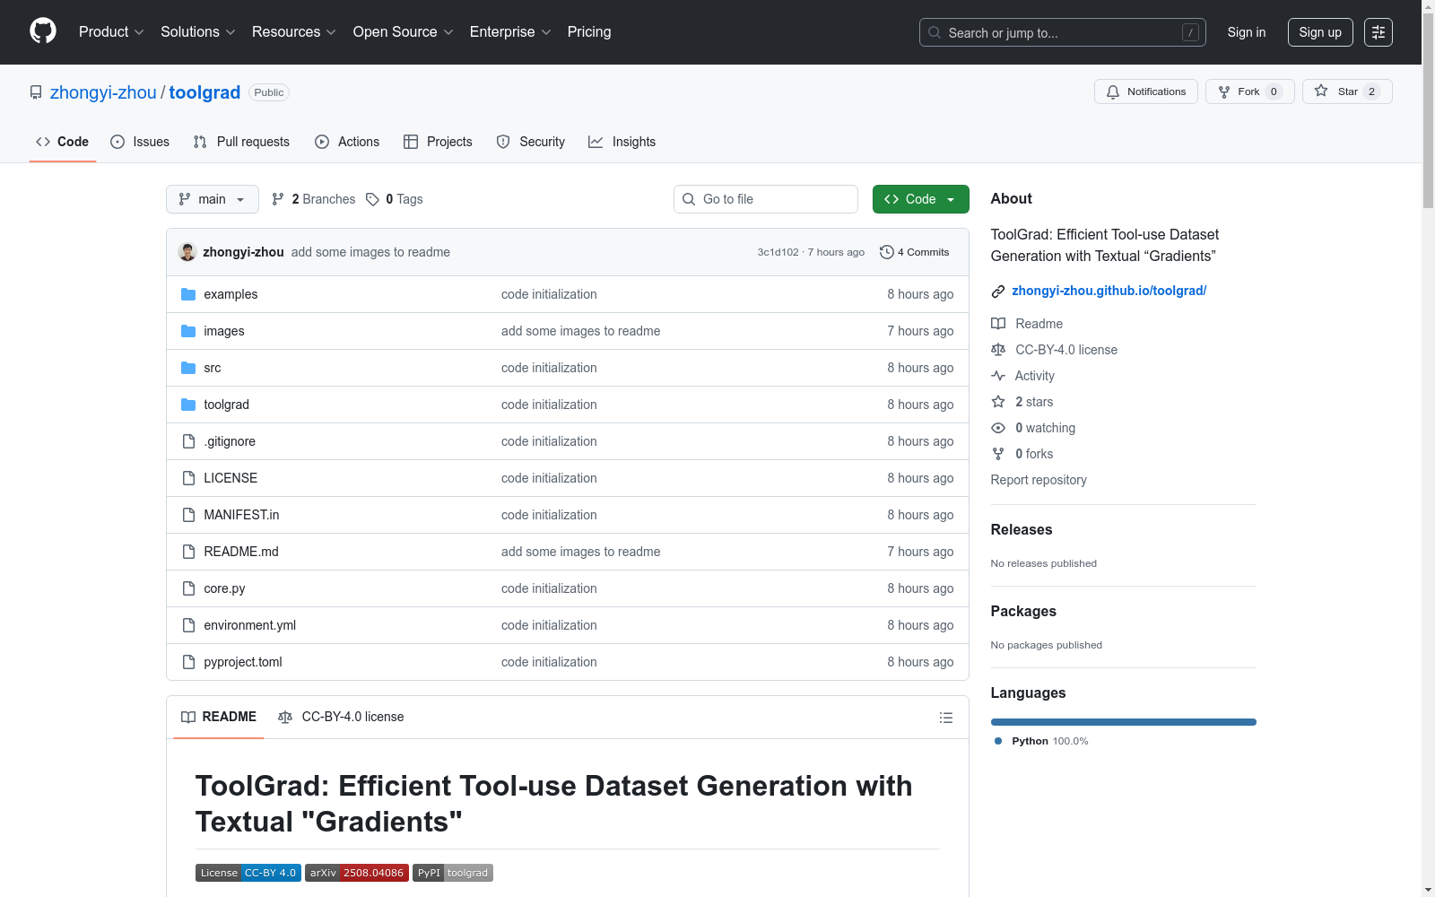Screen dimensions: 1435x897
Task: Click the README.md file icon
Action: point(188,552)
